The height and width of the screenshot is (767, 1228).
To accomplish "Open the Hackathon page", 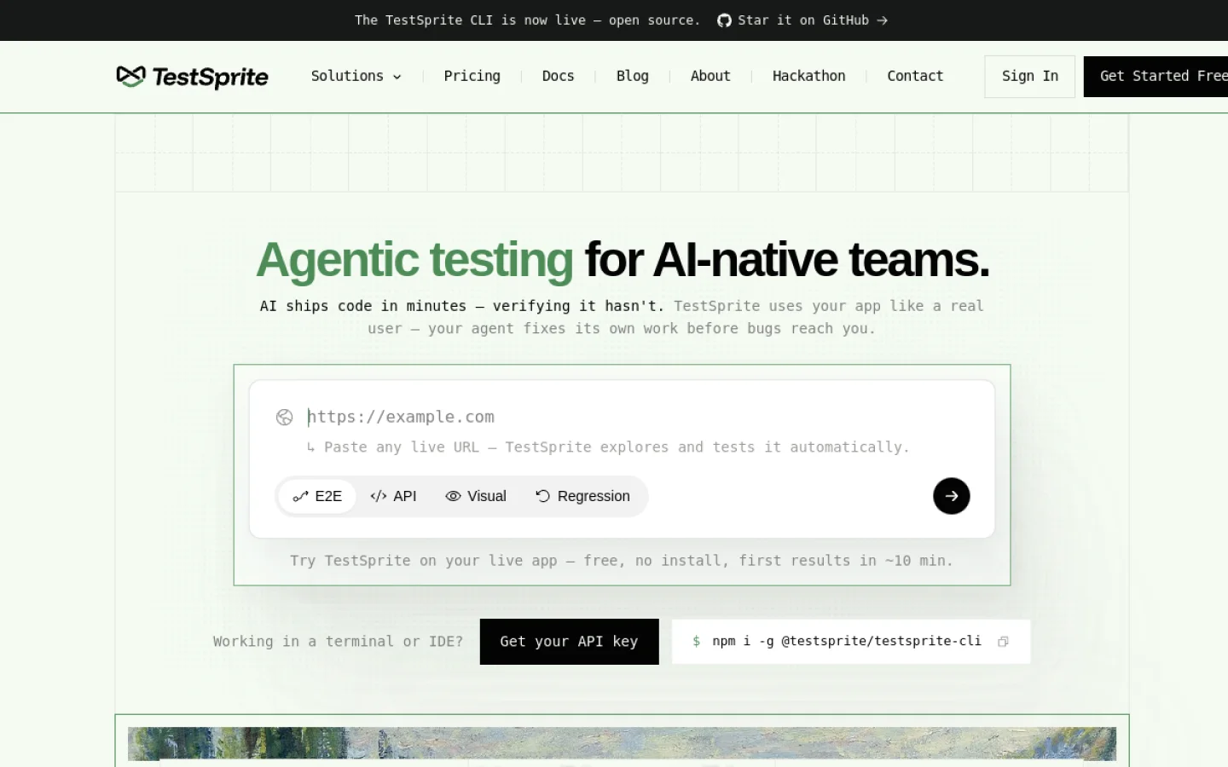I will point(808,76).
